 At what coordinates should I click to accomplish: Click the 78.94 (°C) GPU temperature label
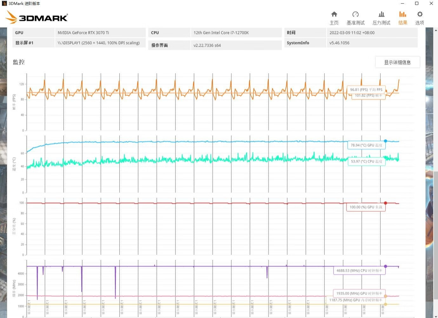coord(366,145)
